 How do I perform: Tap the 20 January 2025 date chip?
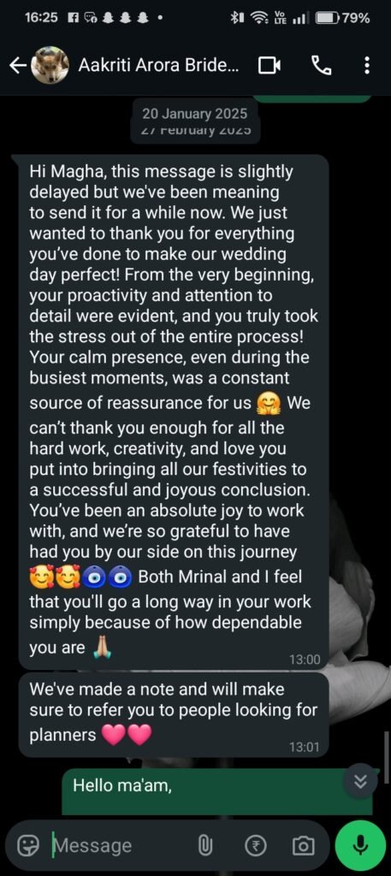click(x=194, y=114)
